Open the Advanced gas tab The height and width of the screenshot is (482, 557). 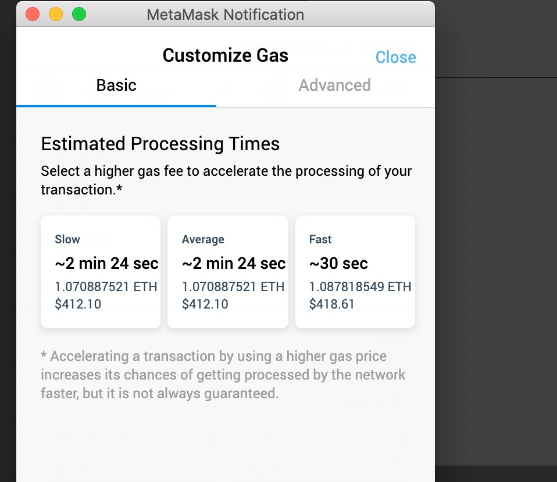334,86
